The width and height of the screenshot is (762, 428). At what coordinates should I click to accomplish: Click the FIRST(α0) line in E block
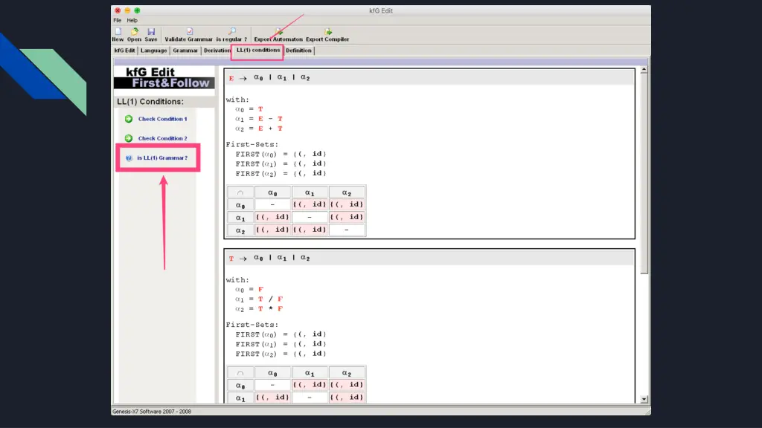(x=281, y=154)
